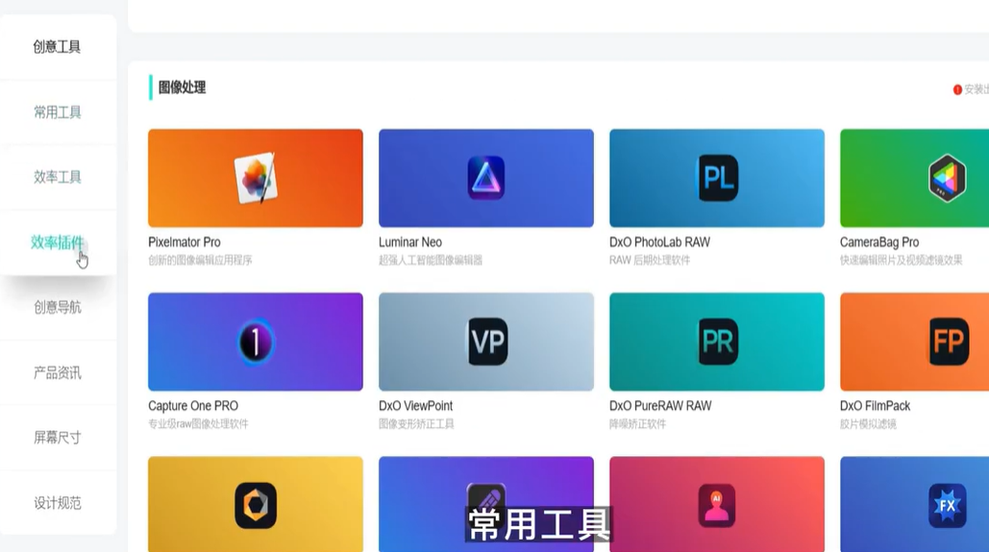Open the Luminar Neo title link
The width and height of the screenshot is (989, 552).
pyautogui.click(x=410, y=242)
